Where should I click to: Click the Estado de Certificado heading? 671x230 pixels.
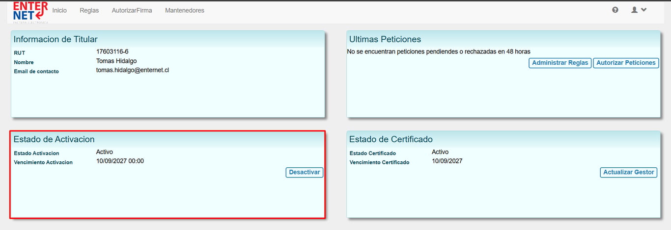coord(391,139)
